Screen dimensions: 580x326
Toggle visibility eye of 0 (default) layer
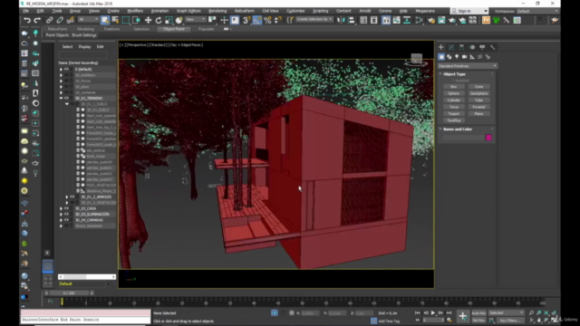pyautogui.click(x=66, y=69)
